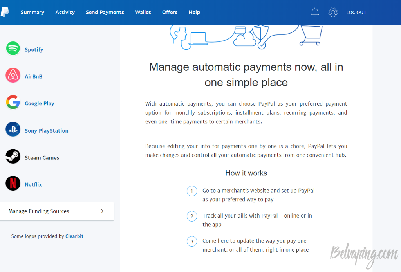Click paragraph starting 'Because editing your info'
401x272 pixels.
tap(246, 150)
